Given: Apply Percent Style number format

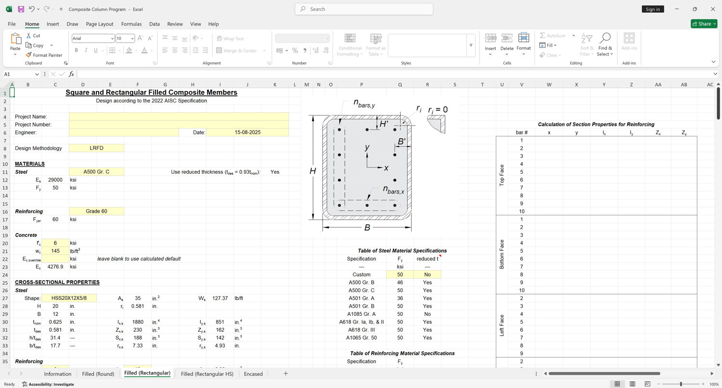Looking at the screenshot, I should click(295, 51).
